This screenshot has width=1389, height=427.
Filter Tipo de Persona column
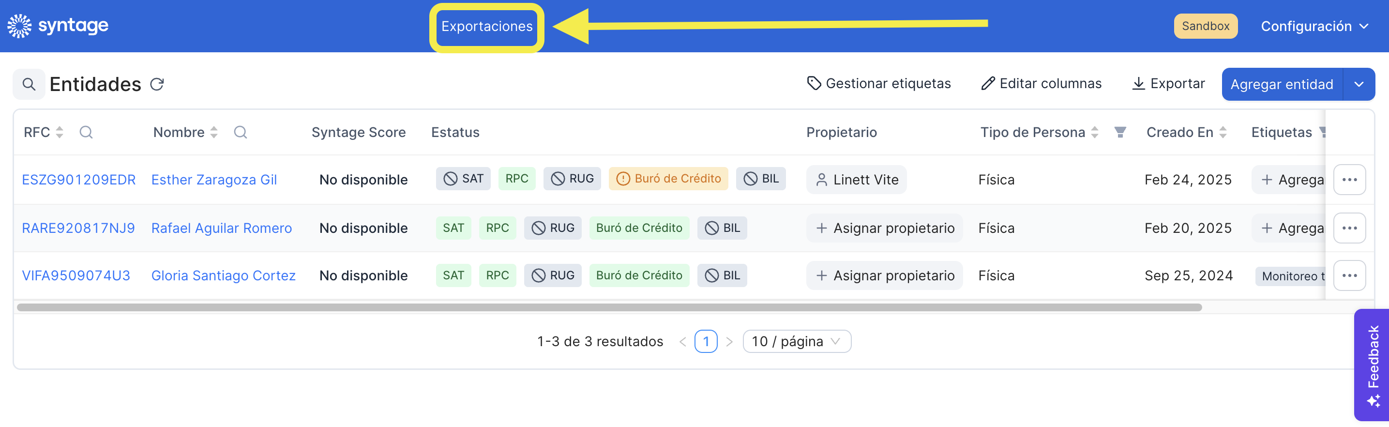[x=1120, y=132]
